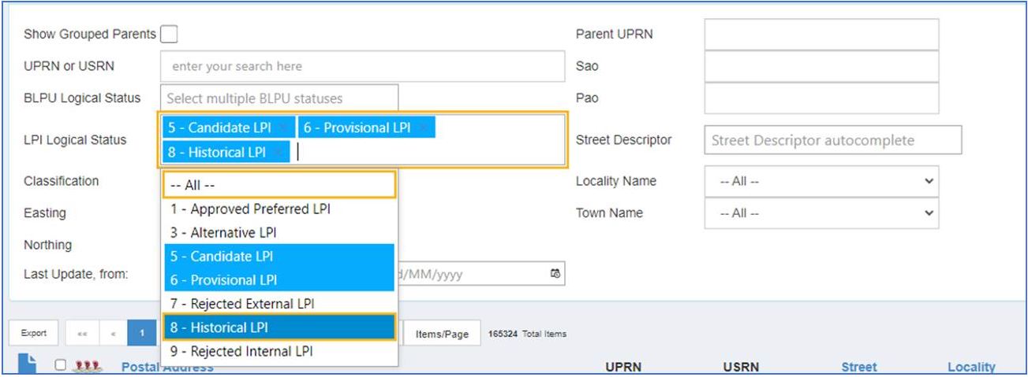Click the Items/Page button
This screenshot has width=1028, height=377.
tap(441, 334)
